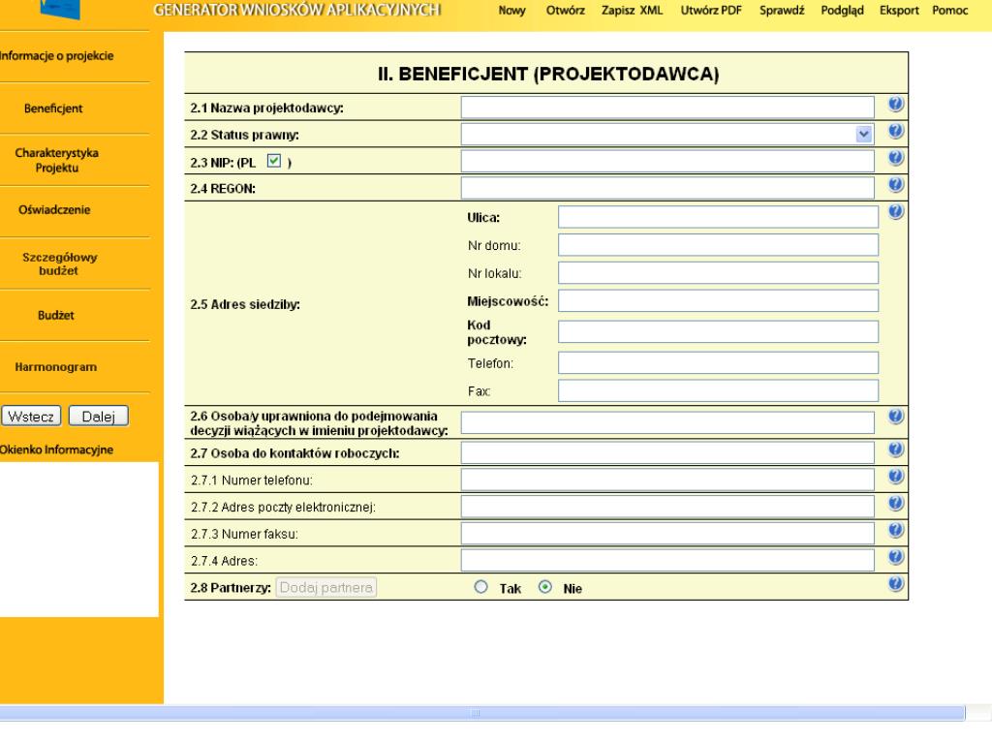Select Podgląd in the top menu
The image size is (992, 744).
coord(842,11)
